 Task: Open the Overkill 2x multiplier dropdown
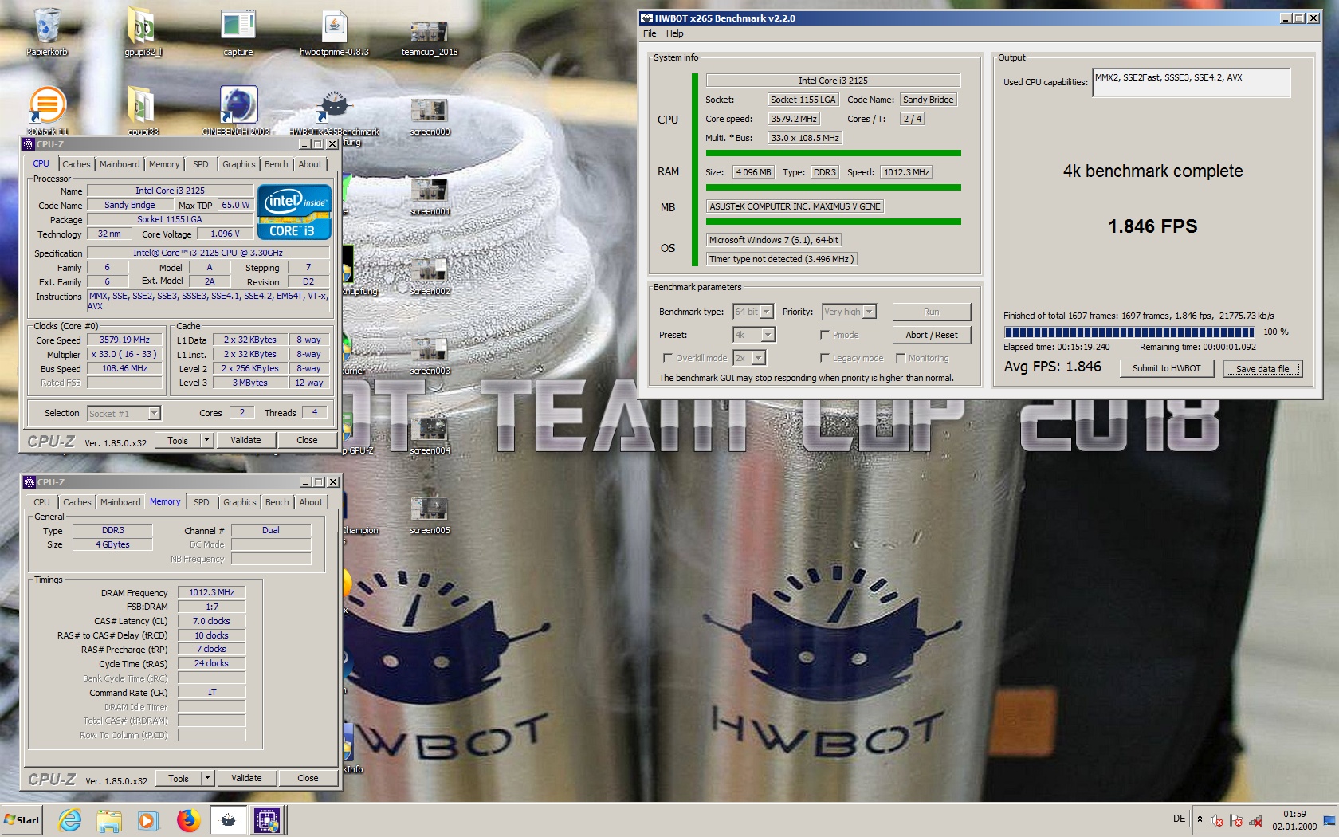759,358
